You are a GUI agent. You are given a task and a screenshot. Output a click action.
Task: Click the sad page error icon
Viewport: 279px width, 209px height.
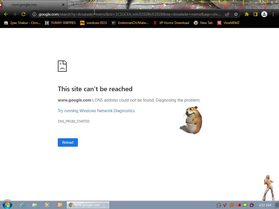[62, 66]
